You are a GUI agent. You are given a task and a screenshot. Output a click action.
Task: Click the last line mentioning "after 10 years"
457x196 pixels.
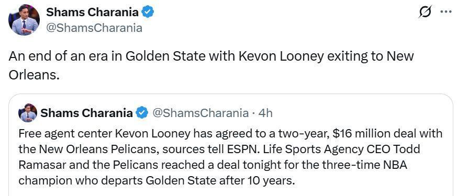[x=155, y=181]
